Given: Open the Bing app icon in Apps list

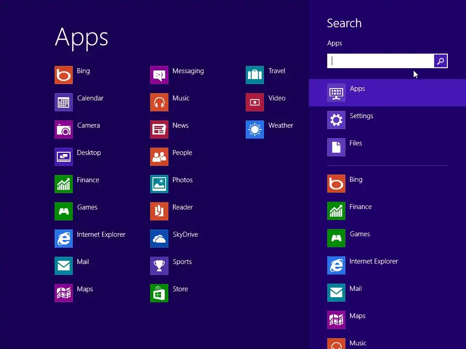Looking at the screenshot, I should click(x=64, y=75).
